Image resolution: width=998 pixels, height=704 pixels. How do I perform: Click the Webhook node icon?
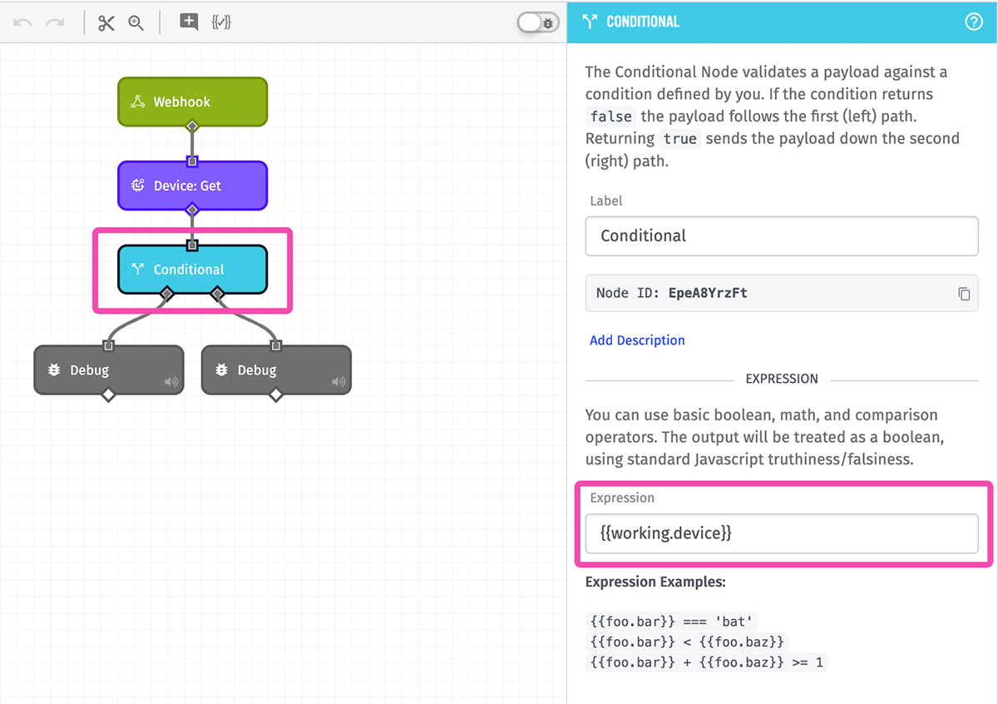[x=138, y=102]
